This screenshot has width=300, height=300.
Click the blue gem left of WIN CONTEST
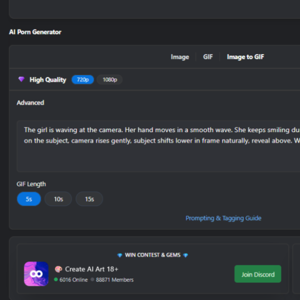coord(120,255)
